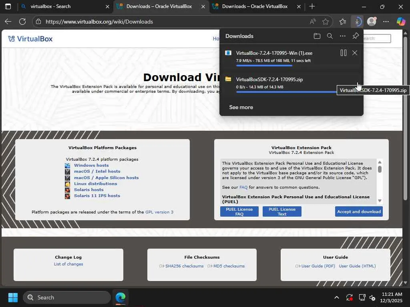Open the macOS / Intel hosts link
This screenshot has height=307, width=410.
click(x=97, y=171)
